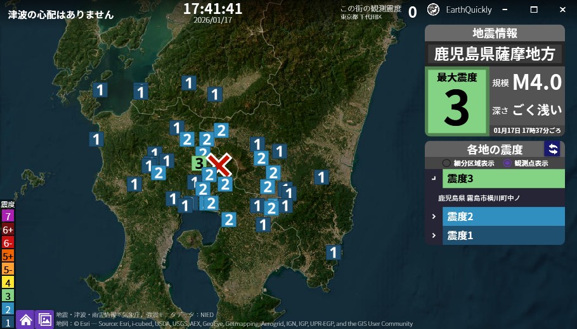Close the EarthQuickly window
The height and width of the screenshot is (329, 577).
[562, 9]
